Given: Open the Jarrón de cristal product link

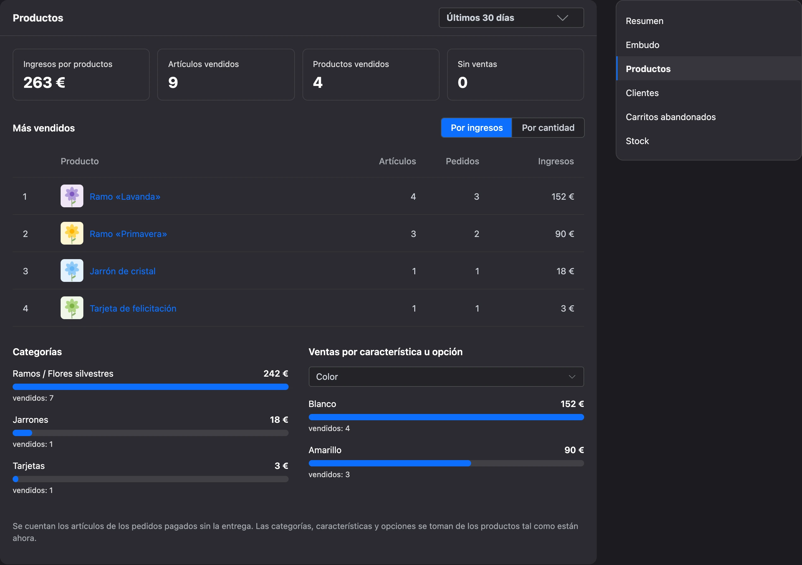Looking at the screenshot, I should coord(123,271).
